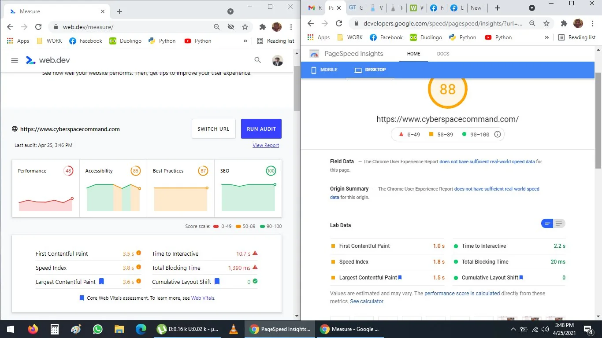Viewport: 602px width, 338px height.
Task: Switch to 'Measure - Google' taskbar window
Action: (351, 329)
